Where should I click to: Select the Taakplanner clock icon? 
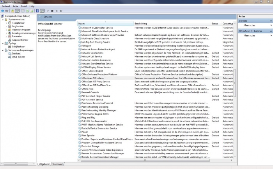pos(10,23)
